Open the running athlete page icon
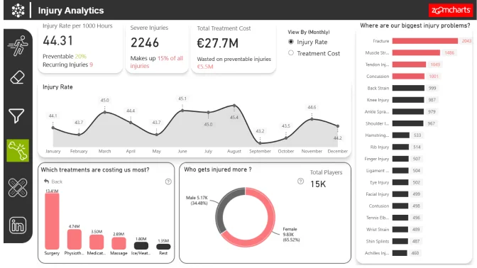 [18, 45]
